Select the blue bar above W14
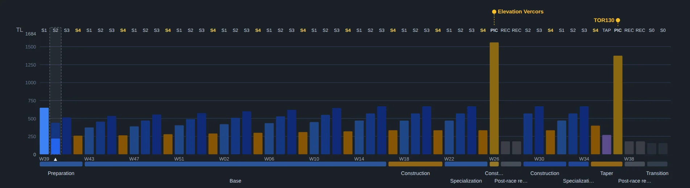The height and width of the screenshot is (188, 690). (x=359, y=137)
